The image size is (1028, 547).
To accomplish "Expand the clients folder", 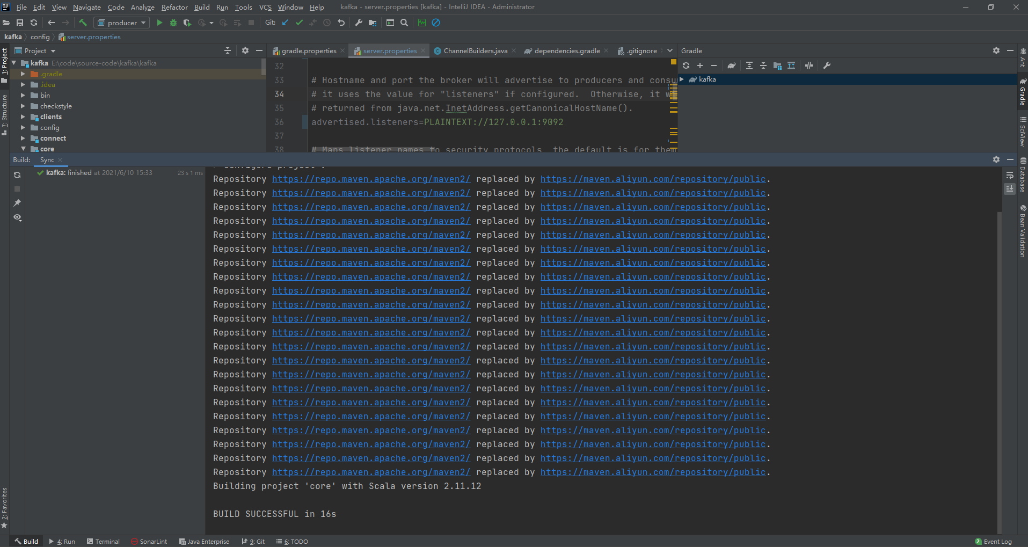I will point(23,116).
